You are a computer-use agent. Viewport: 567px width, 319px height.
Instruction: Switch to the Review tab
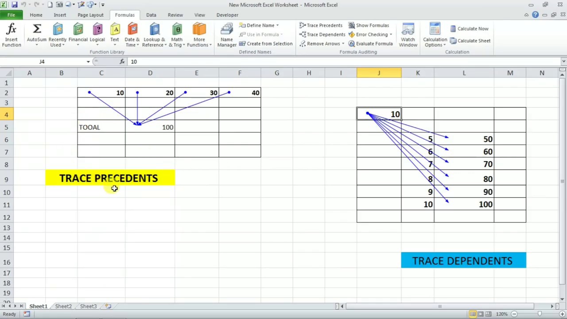[175, 15]
